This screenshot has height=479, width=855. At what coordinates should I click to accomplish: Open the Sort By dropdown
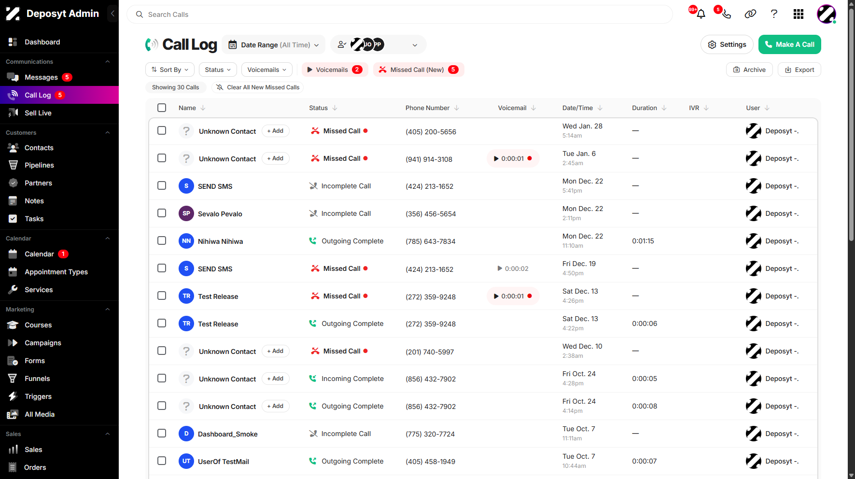click(x=170, y=70)
